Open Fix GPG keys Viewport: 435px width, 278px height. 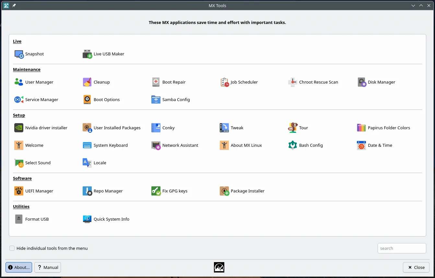(169, 191)
